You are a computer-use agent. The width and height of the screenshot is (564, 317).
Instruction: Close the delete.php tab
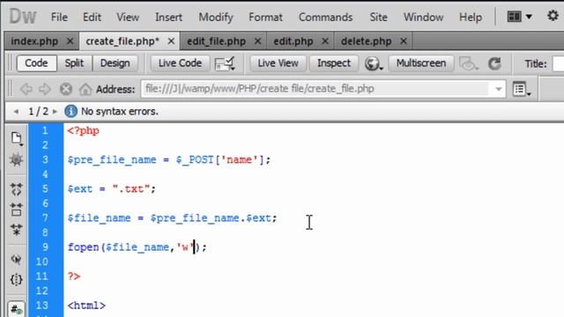pyautogui.click(x=404, y=41)
